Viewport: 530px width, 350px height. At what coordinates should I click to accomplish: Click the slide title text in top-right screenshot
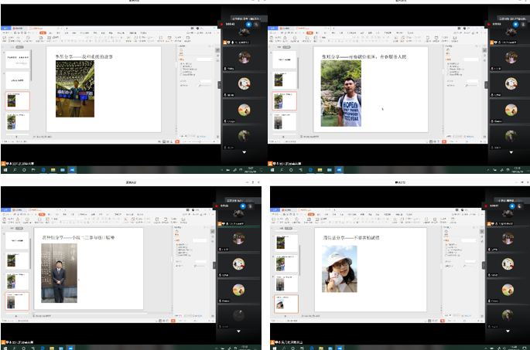pos(364,56)
